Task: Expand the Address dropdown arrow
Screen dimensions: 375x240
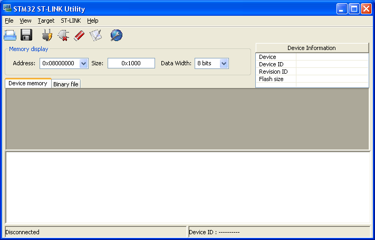Action: pyautogui.click(x=83, y=64)
